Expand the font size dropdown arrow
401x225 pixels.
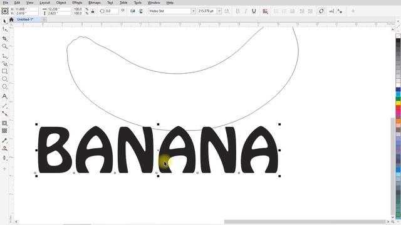[219, 11]
